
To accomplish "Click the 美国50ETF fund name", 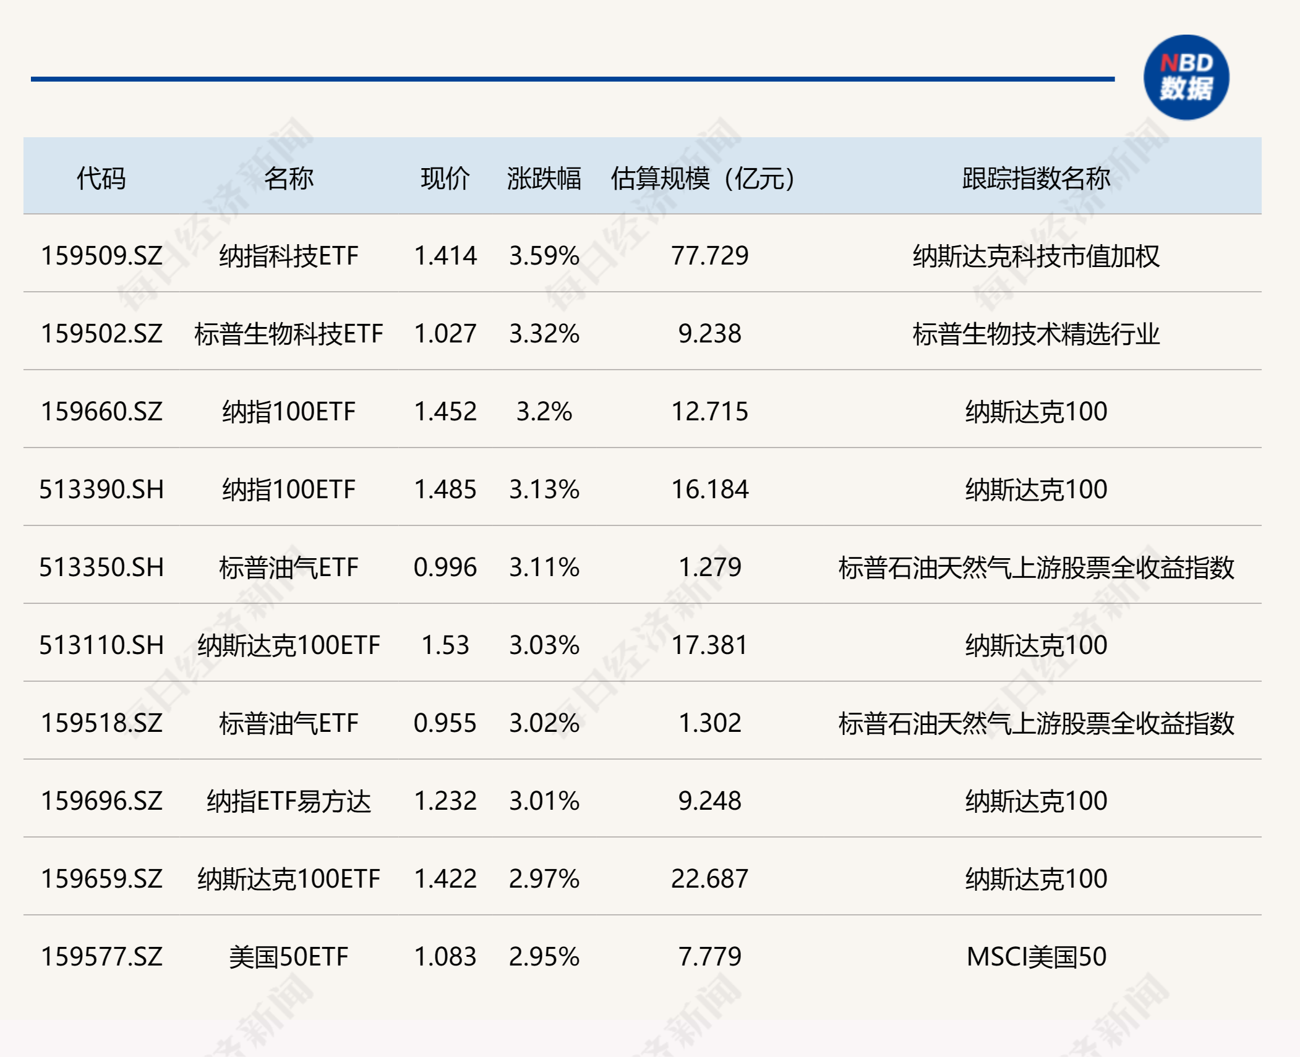I will [288, 957].
